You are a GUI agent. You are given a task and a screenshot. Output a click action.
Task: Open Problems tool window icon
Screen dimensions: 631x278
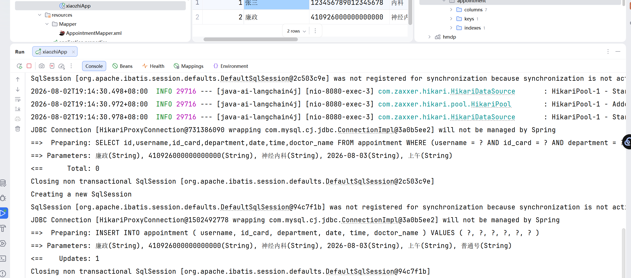click(3, 273)
